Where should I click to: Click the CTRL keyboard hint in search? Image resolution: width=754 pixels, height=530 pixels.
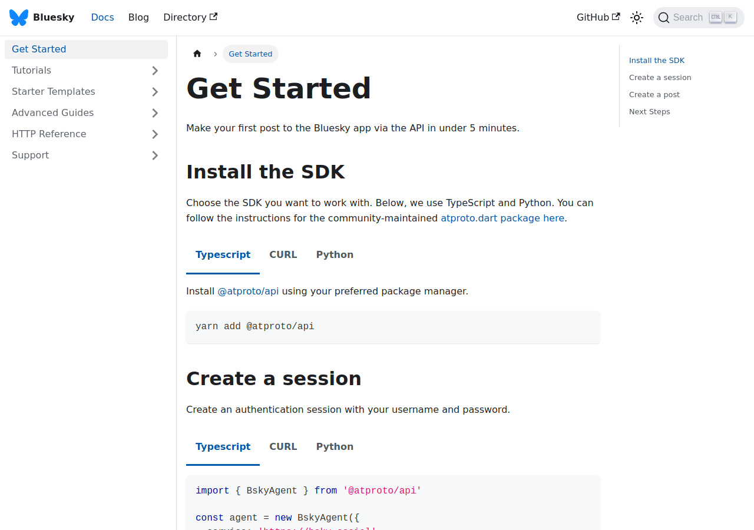pyautogui.click(x=716, y=17)
